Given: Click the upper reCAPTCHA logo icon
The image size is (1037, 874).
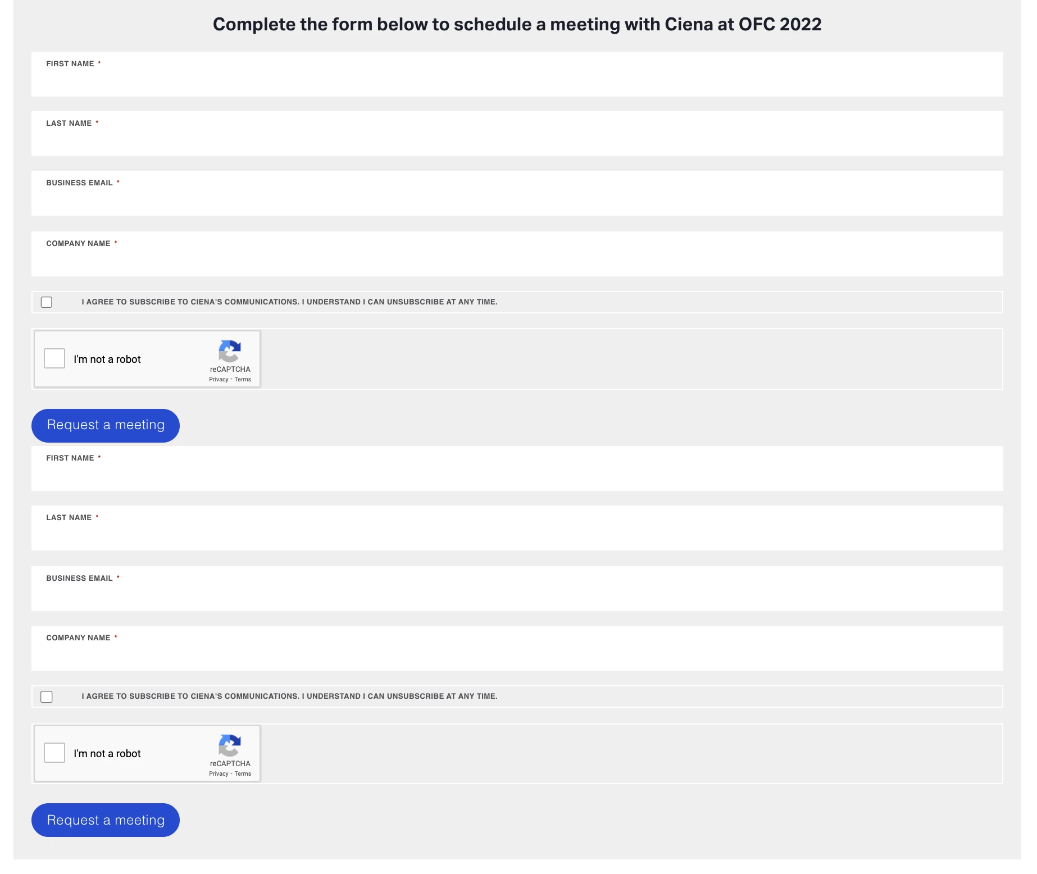Looking at the screenshot, I should tap(230, 351).
